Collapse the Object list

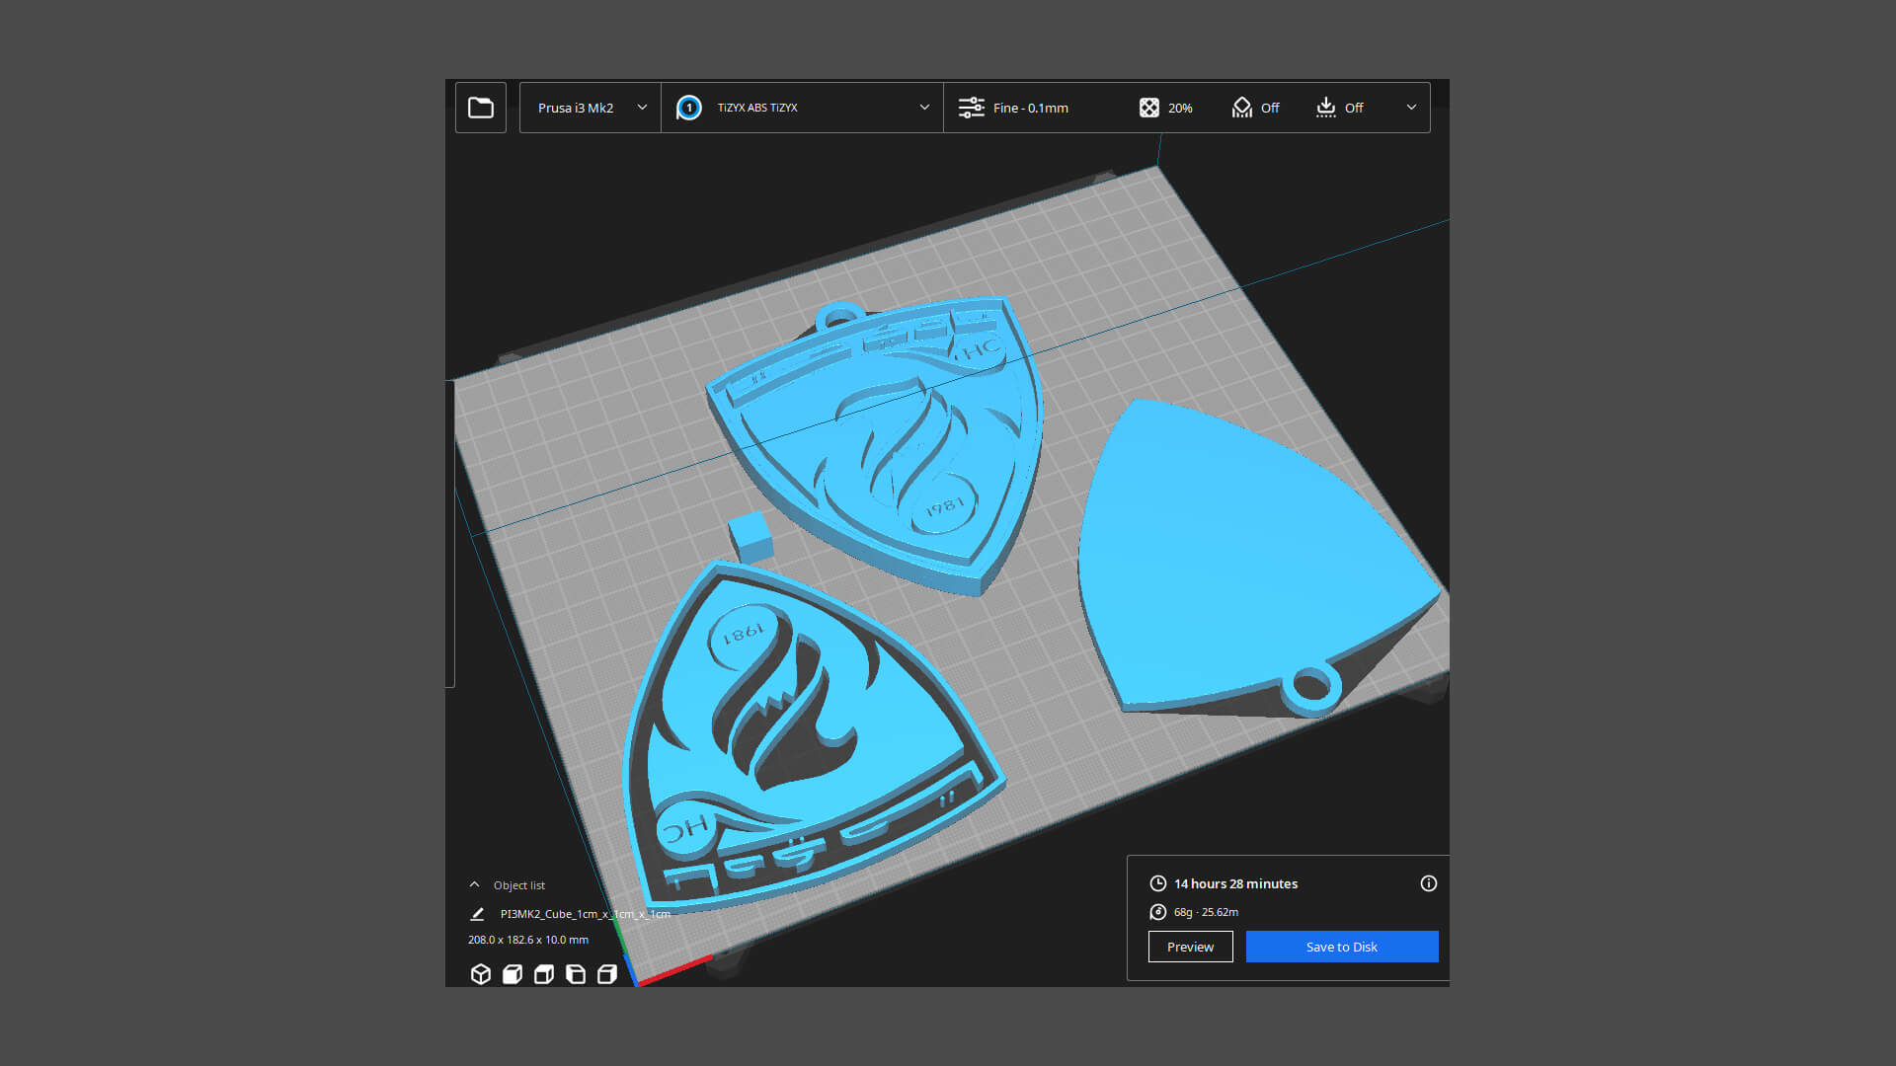(x=474, y=884)
